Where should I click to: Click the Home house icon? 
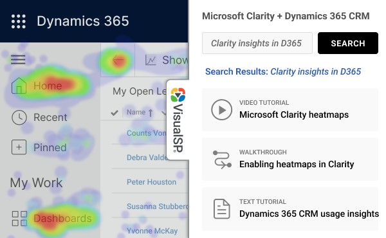[x=19, y=86]
